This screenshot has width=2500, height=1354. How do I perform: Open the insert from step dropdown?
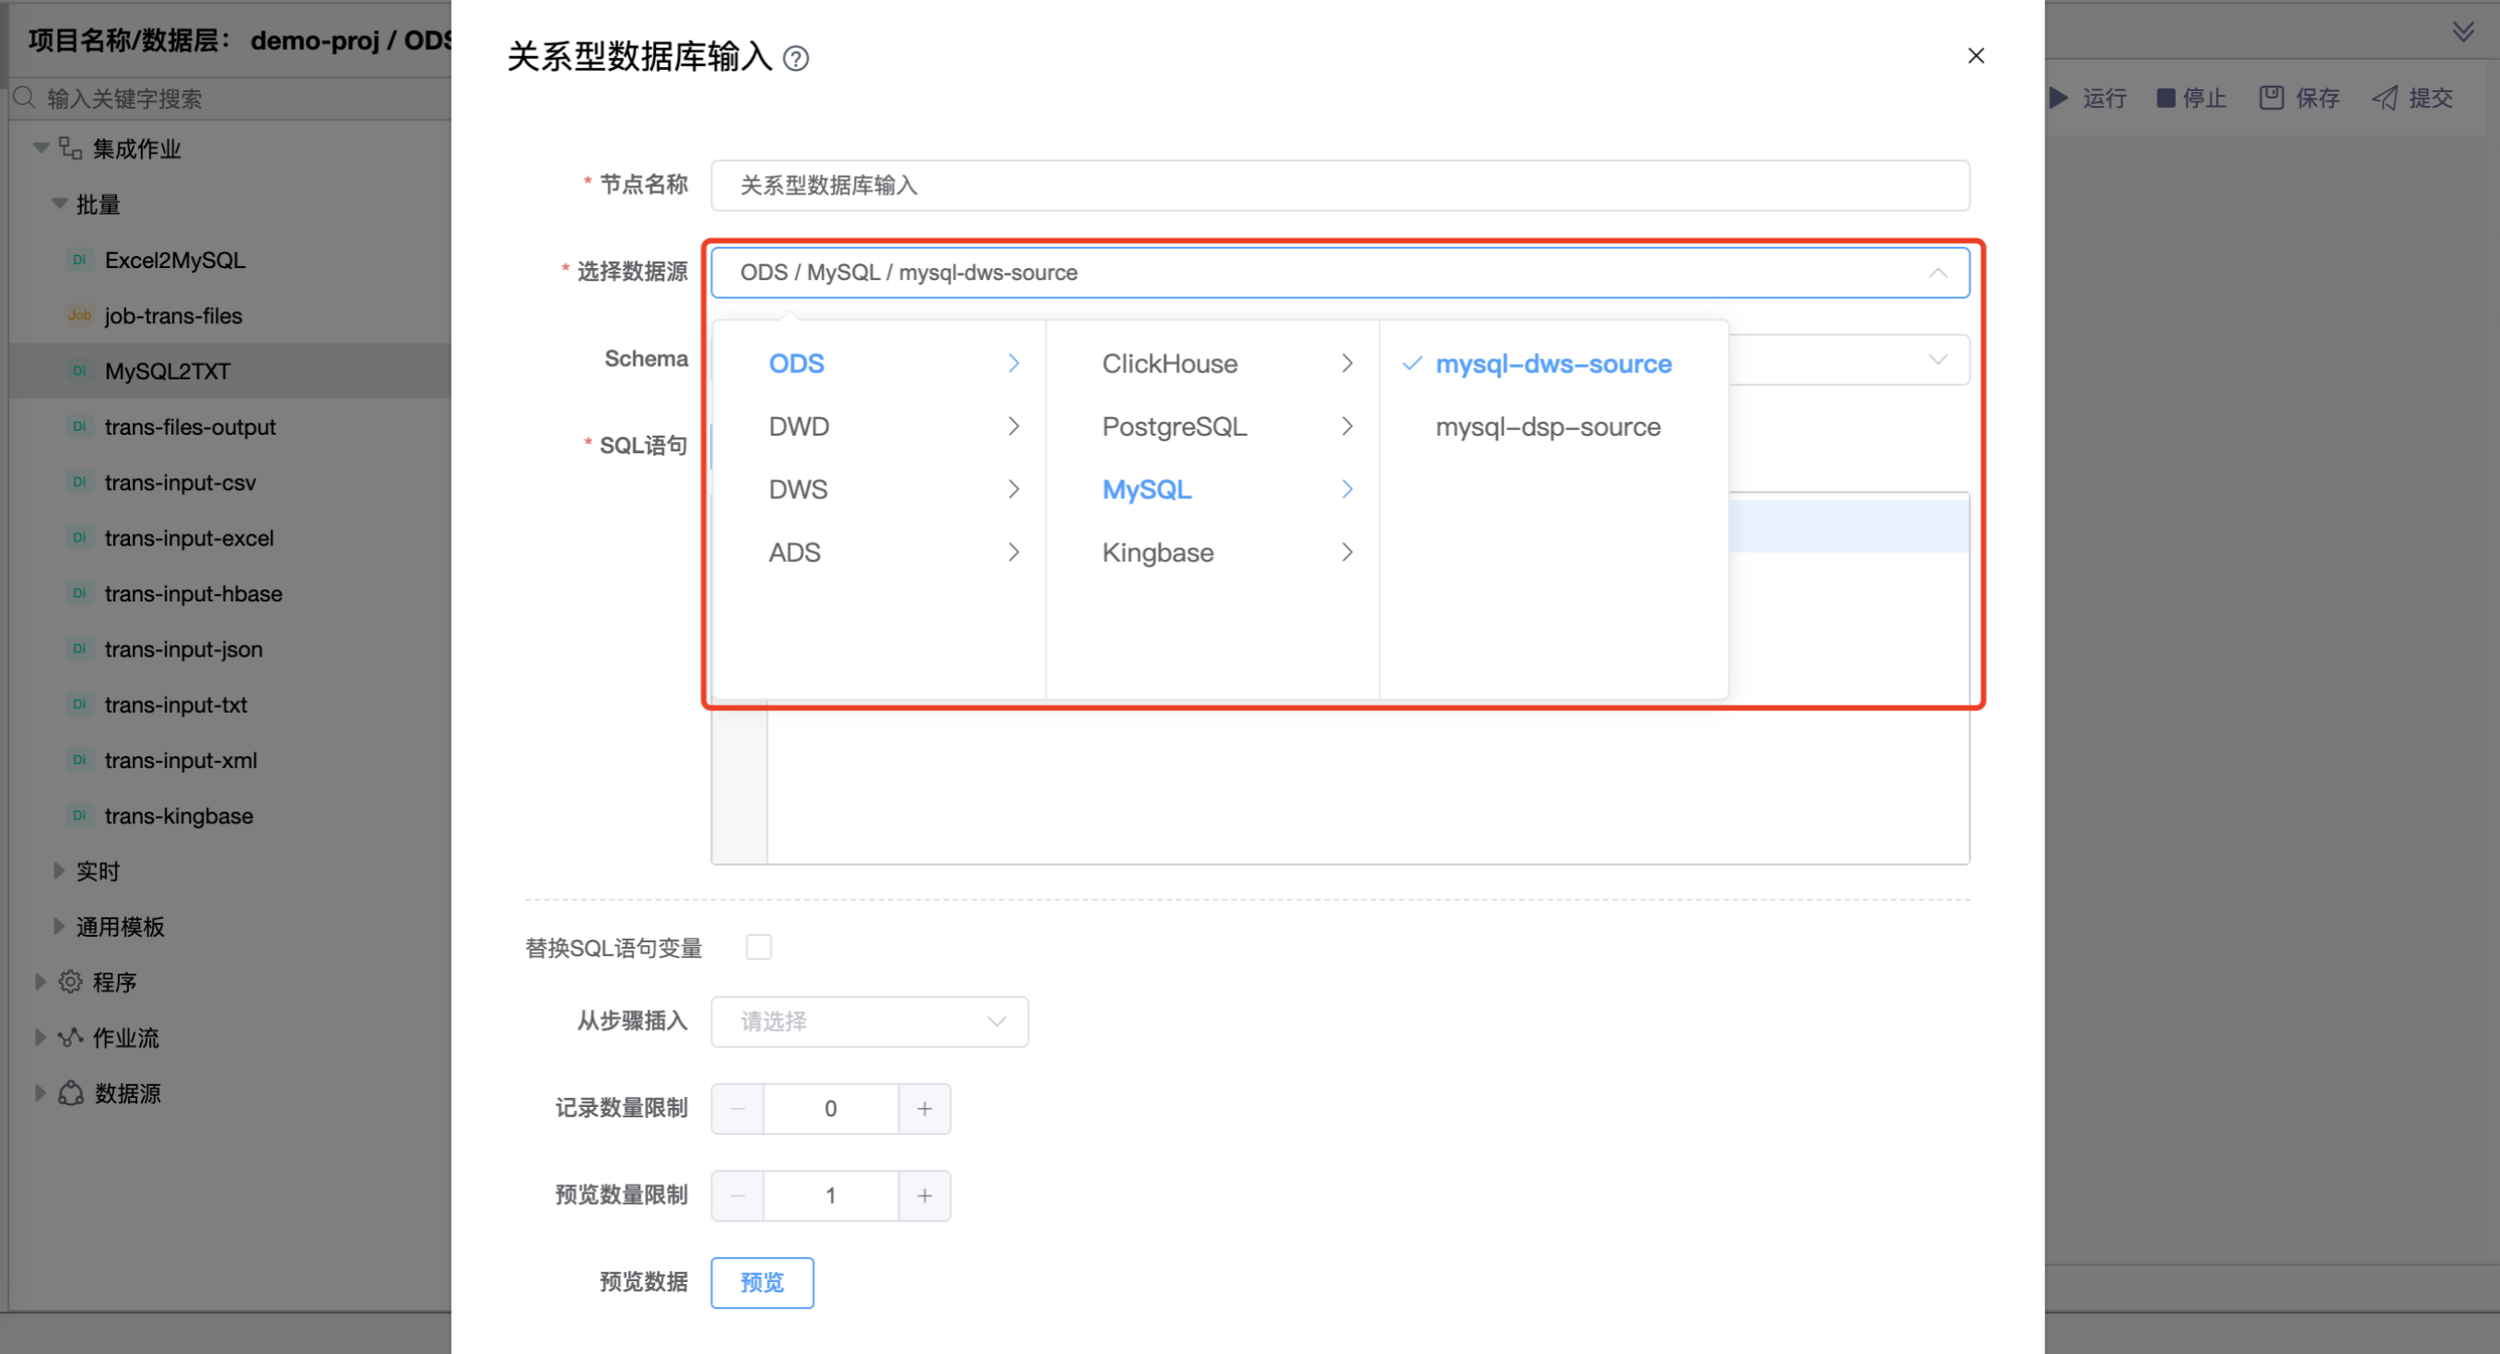(x=869, y=1021)
